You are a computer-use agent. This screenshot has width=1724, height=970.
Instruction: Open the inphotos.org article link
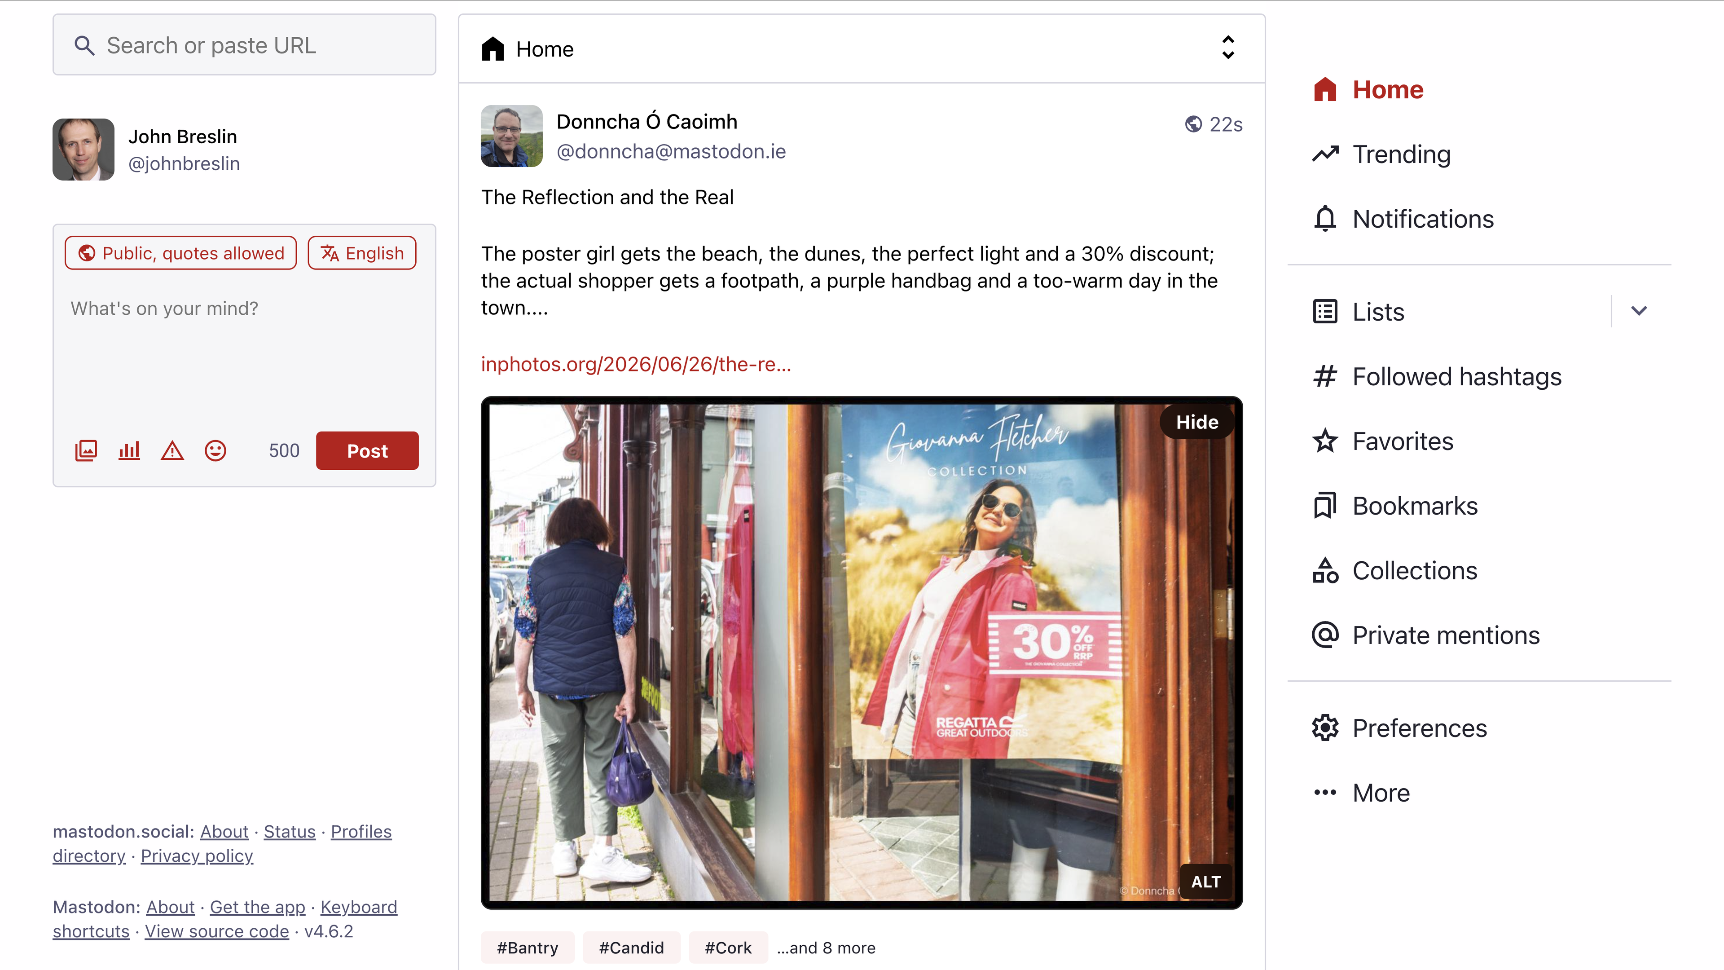coord(636,364)
